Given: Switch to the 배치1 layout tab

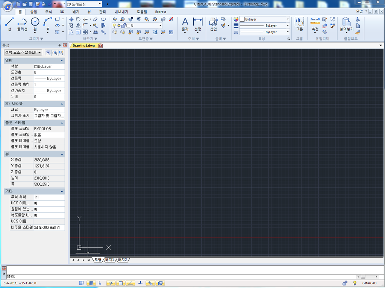Looking at the screenshot, I should click(x=109, y=260).
